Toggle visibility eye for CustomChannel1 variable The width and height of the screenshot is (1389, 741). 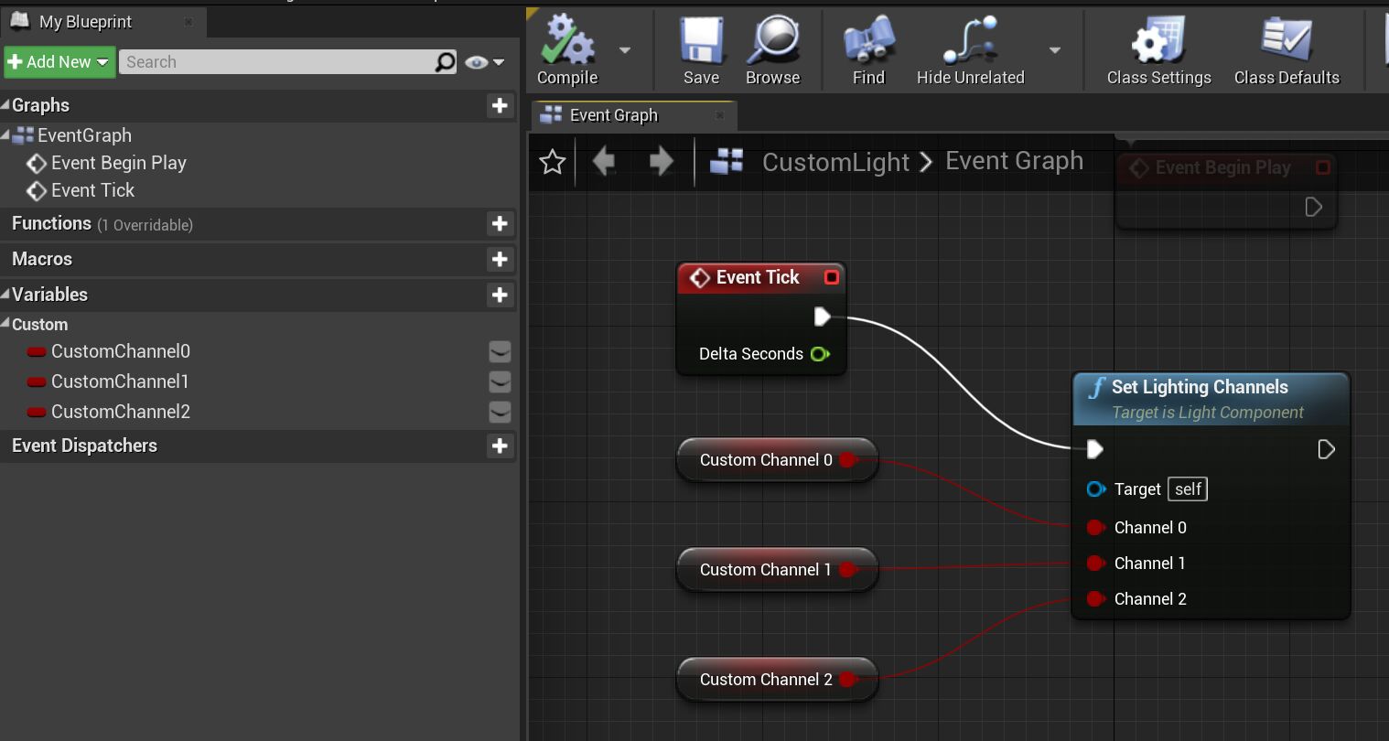[x=500, y=382]
